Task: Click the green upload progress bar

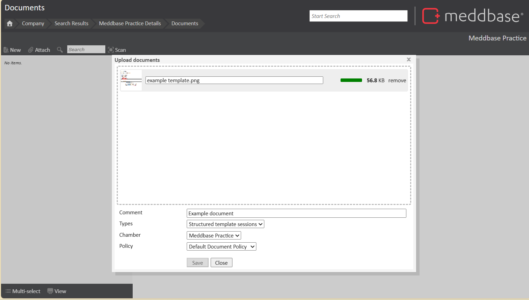Action: (x=351, y=80)
